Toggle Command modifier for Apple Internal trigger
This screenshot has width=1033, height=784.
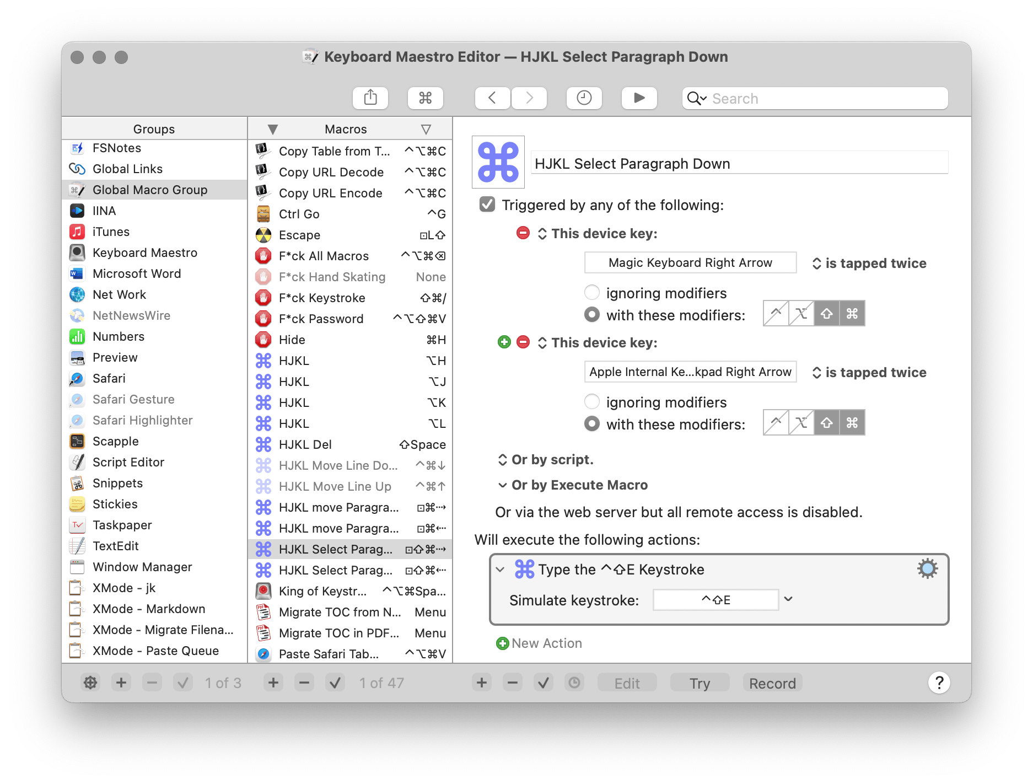tap(852, 422)
